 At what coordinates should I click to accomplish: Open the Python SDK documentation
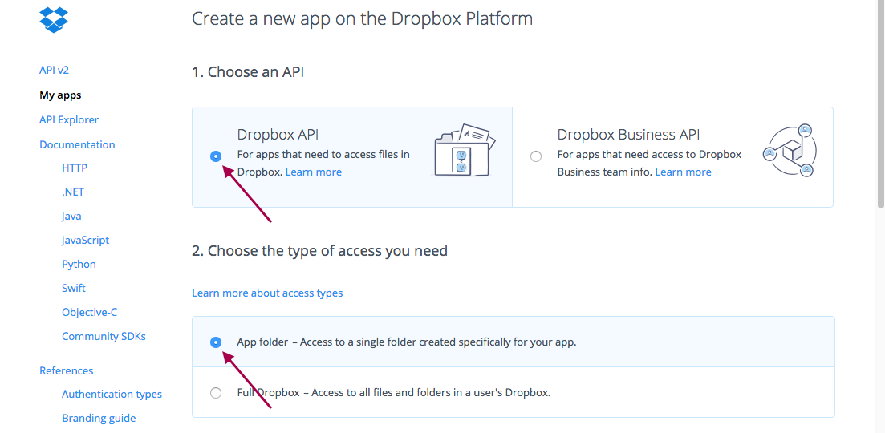click(79, 265)
